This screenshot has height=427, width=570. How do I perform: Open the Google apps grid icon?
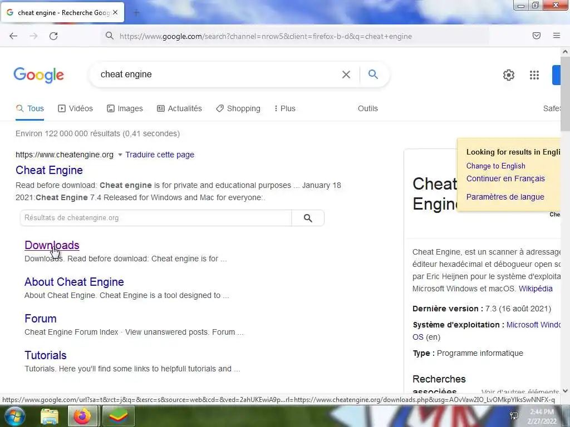pos(534,75)
